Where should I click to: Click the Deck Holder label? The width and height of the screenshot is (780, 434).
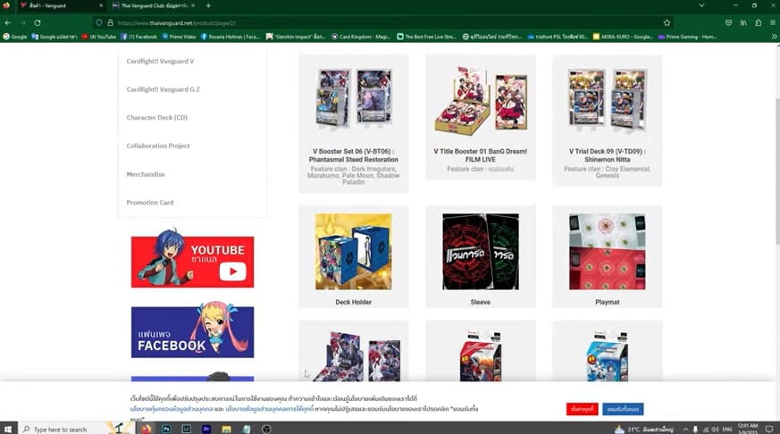353,302
